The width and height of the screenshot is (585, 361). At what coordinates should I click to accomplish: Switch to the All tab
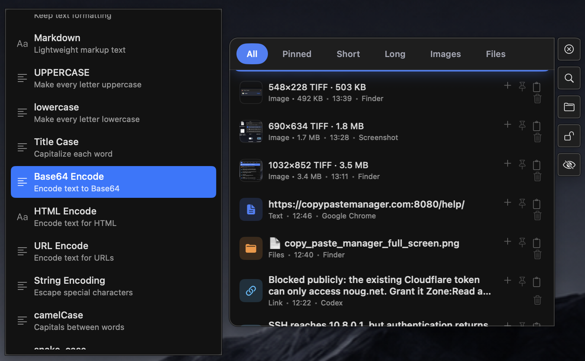click(x=252, y=54)
